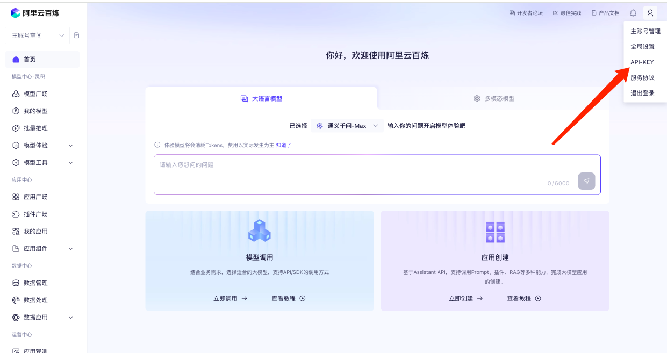The width and height of the screenshot is (667, 353).
Task: Open 数据管理 in the sidebar
Action: click(x=35, y=283)
